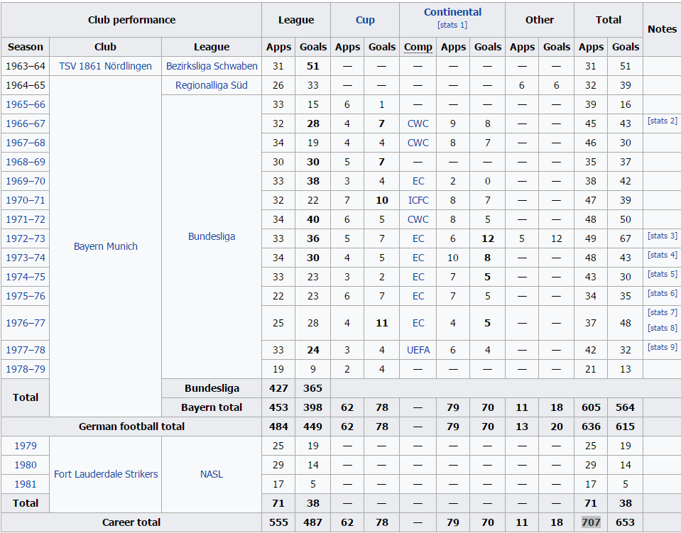Select German total apps 636
This screenshot has height=533, width=681.
591,427
